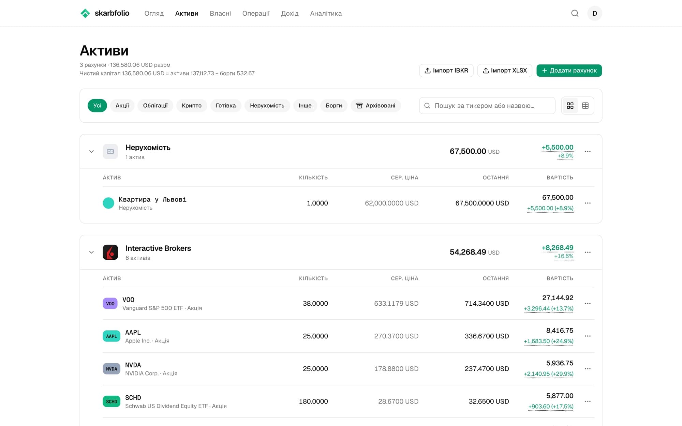Image resolution: width=682 pixels, height=426 pixels.
Task: Click Додати рахунок button
Action: 569,71
